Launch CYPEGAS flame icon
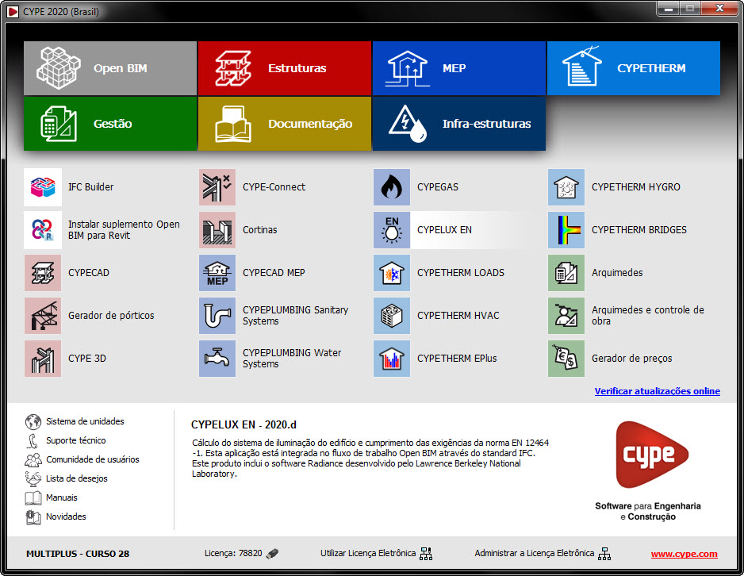744x576 pixels. pos(392,187)
